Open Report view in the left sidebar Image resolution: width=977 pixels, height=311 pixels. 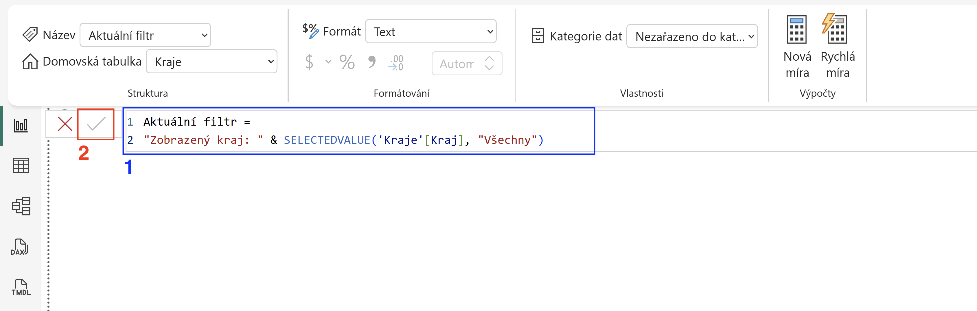coord(21,126)
